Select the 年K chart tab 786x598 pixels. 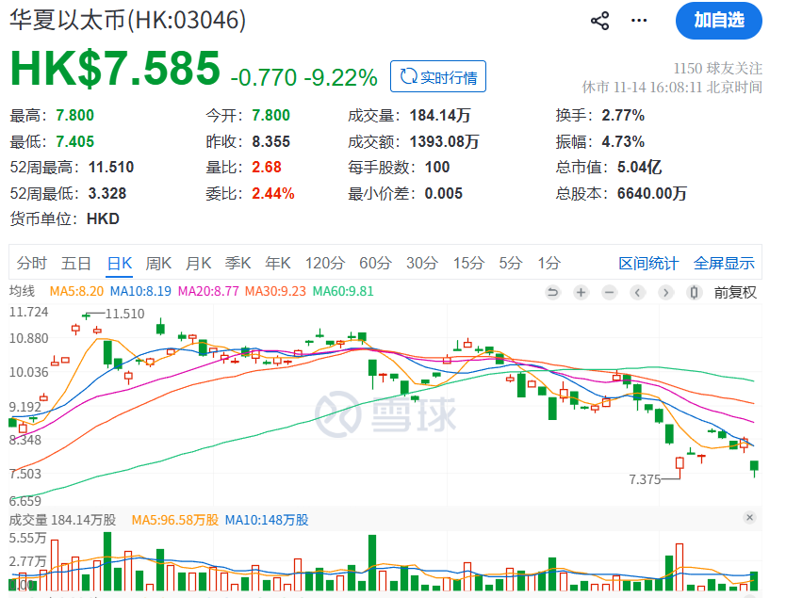pos(278,263)
